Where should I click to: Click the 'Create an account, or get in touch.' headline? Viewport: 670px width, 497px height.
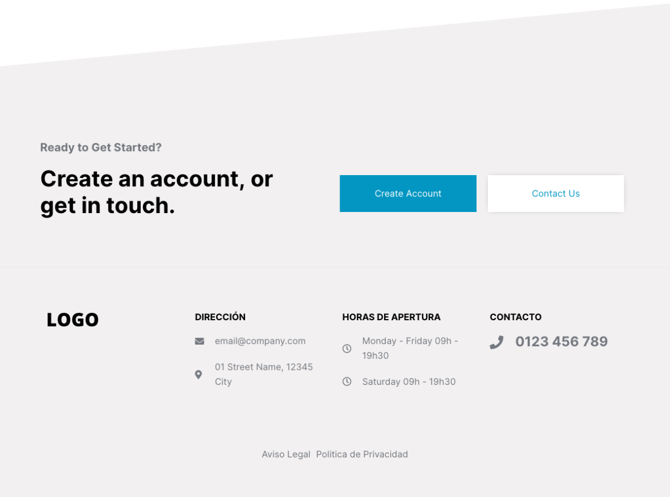(x=157, y=192)
